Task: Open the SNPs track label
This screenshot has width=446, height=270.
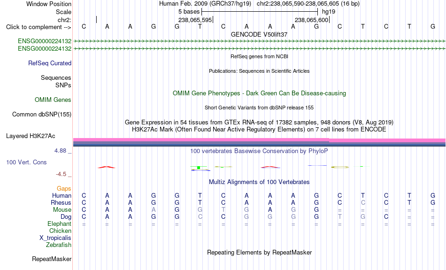Action: [x=63, y=85]
